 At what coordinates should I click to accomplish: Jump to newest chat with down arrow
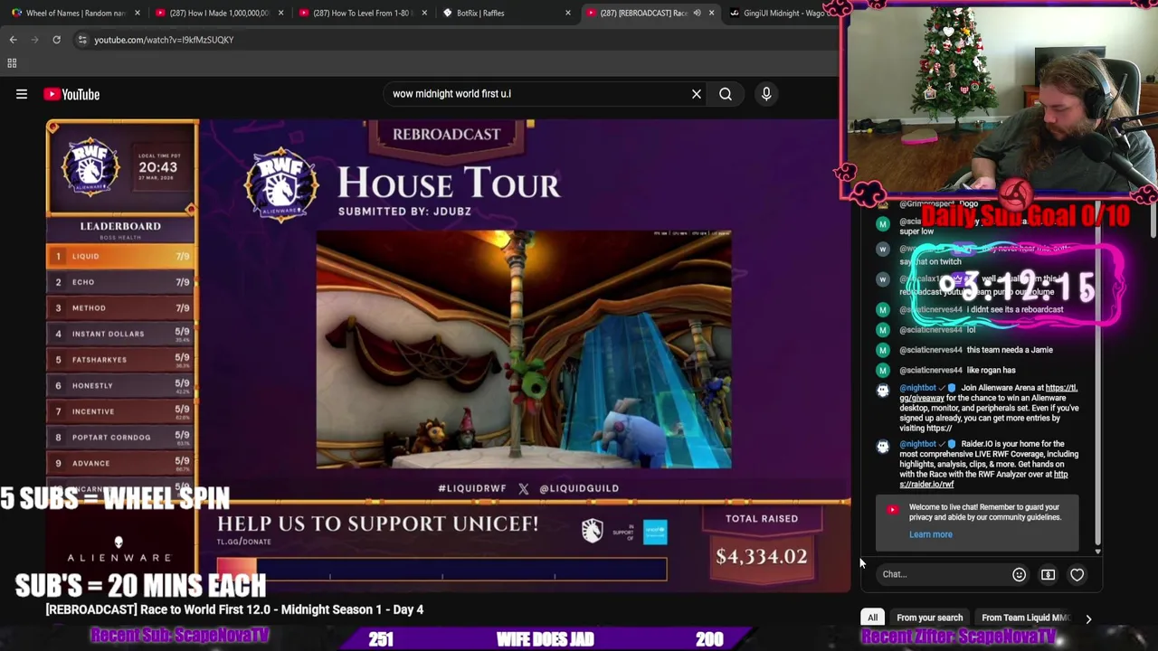click(x=1098, y=551)
